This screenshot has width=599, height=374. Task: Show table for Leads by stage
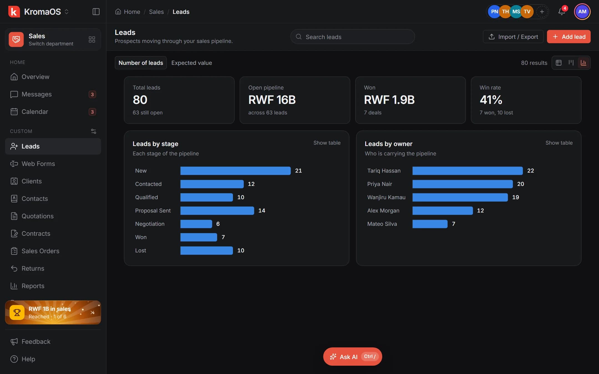click(x=327, y=143)
